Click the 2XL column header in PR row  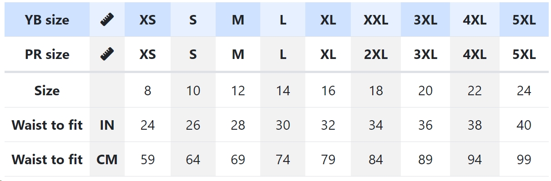pyautogui.click(x=376, y=54)
